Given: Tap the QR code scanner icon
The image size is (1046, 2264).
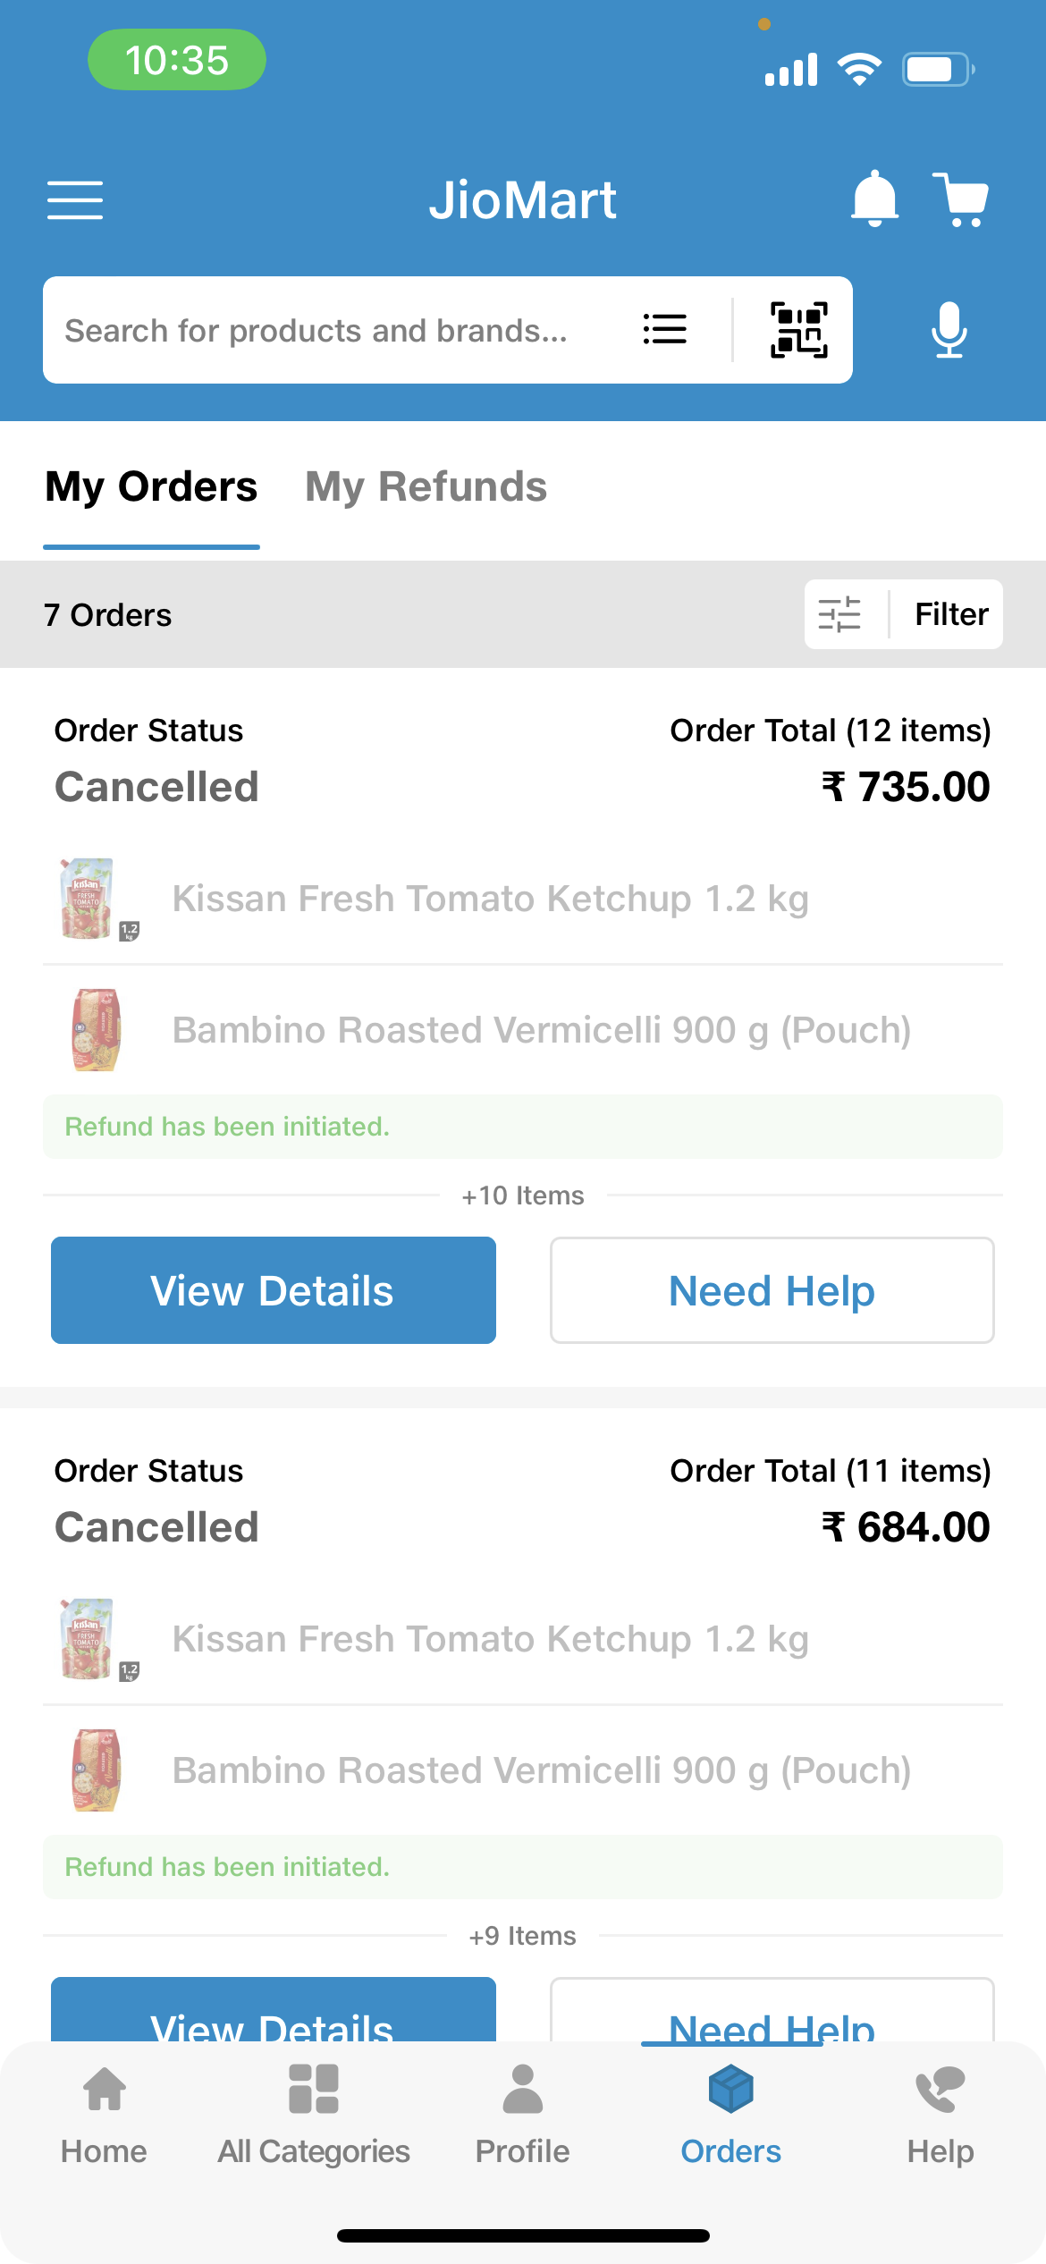Looking at the screenshot, I should 798,330.
